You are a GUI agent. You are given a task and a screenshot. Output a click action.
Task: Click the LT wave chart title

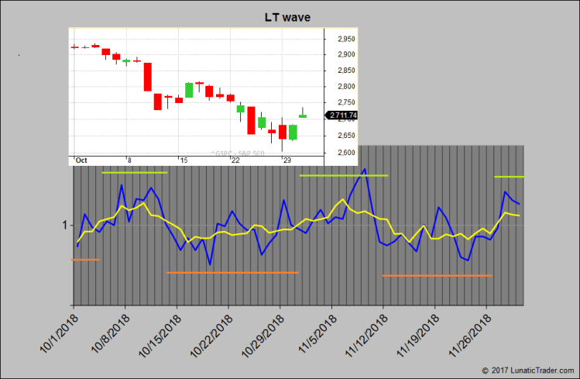[x=290, y=17]
